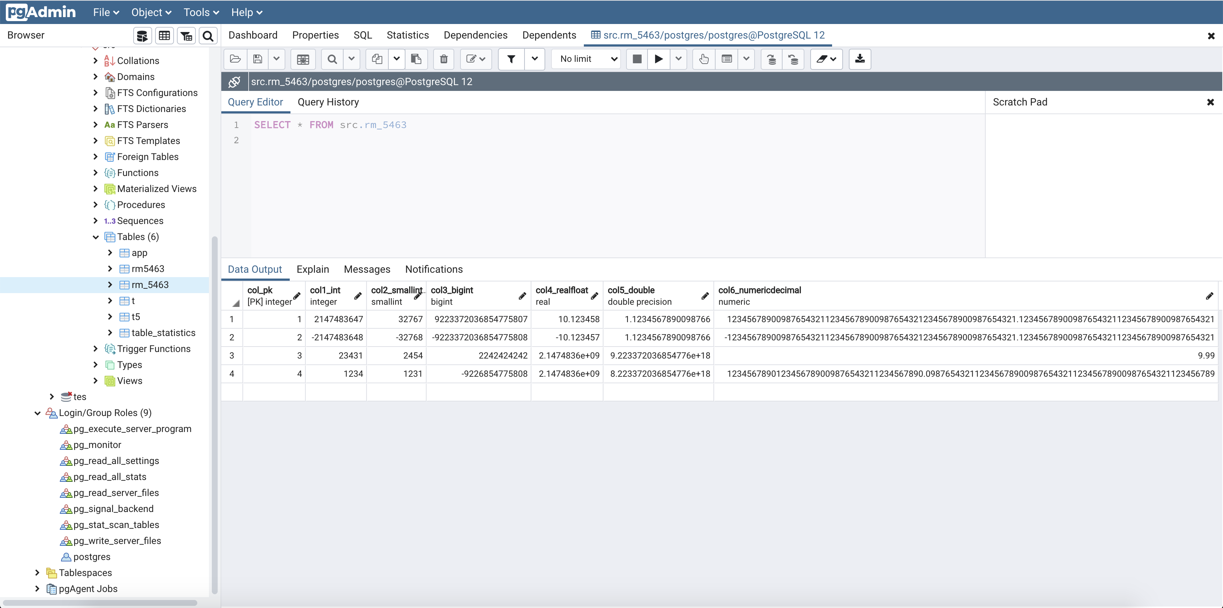
Task: Click the Save Data Changes grid icon
Action: pos(303,59)
